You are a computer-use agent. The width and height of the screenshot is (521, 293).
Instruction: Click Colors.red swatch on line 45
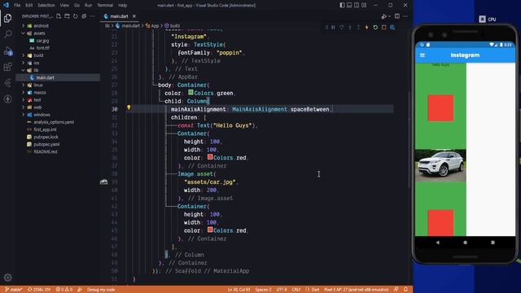pyautogui.click(x=210, y=230)
